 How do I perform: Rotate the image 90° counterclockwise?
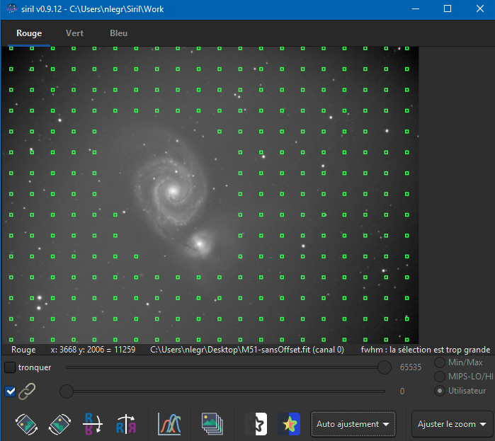[x=26, y=424]
